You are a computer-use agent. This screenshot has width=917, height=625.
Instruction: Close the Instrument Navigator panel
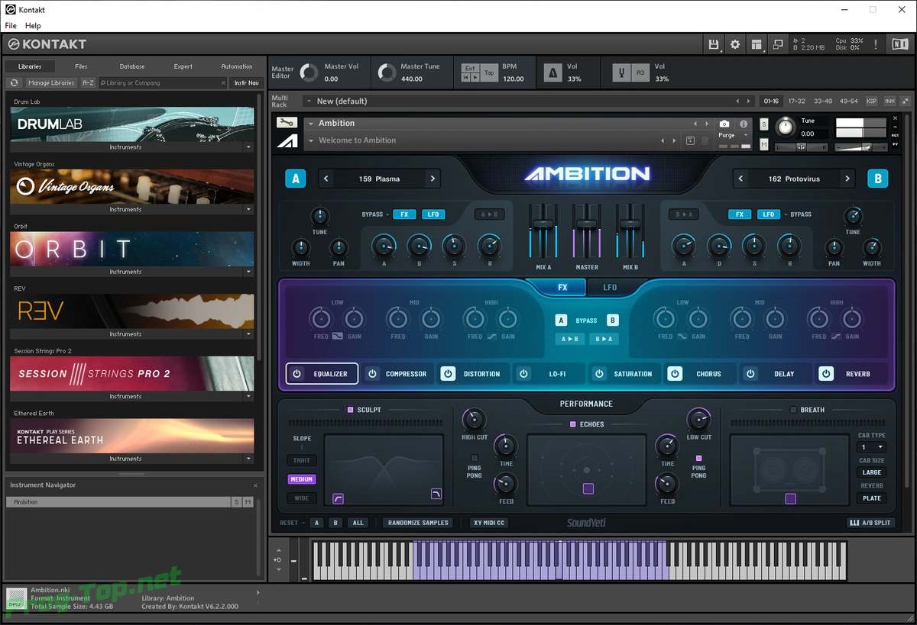coord(255,485)
